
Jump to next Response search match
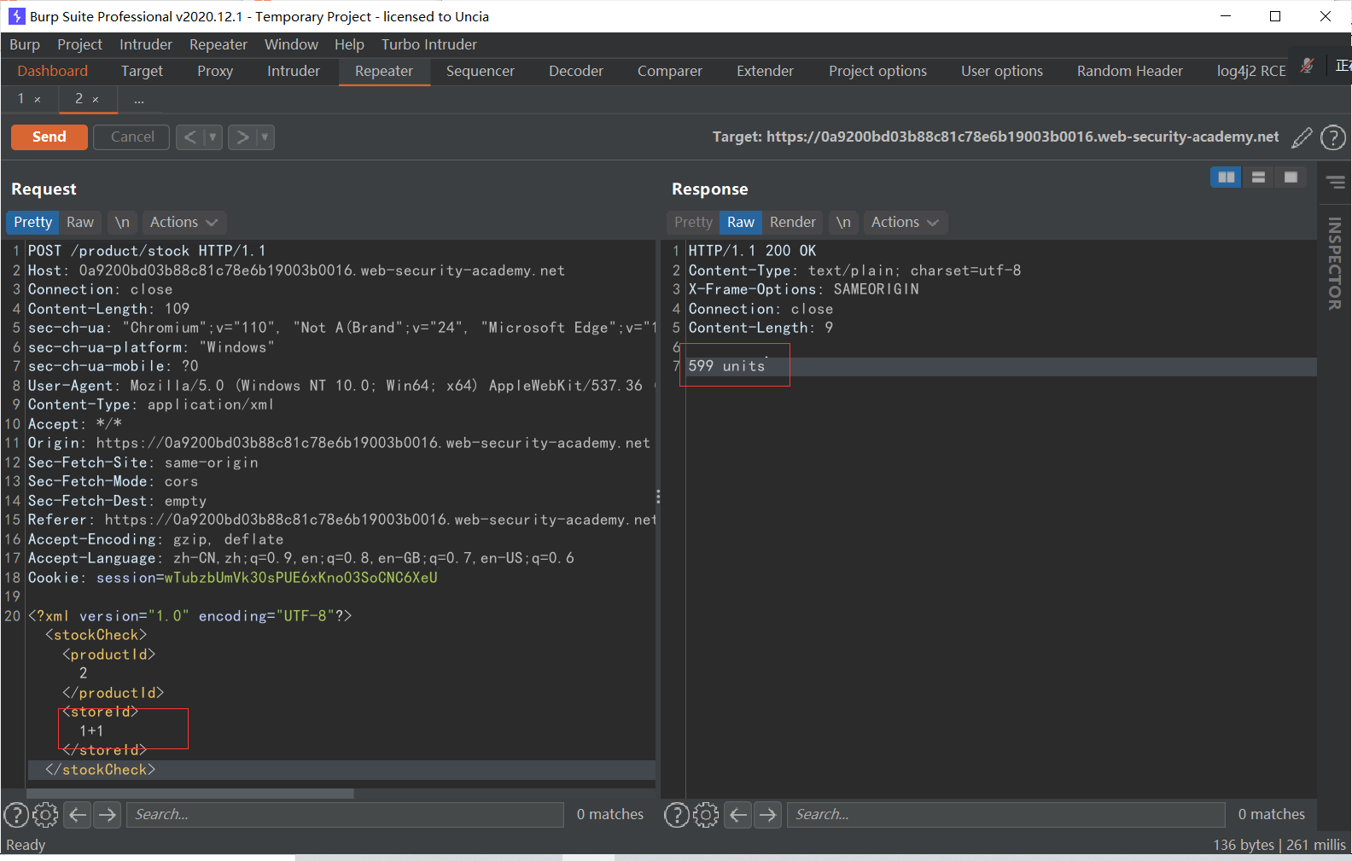[x=768, y=815]
